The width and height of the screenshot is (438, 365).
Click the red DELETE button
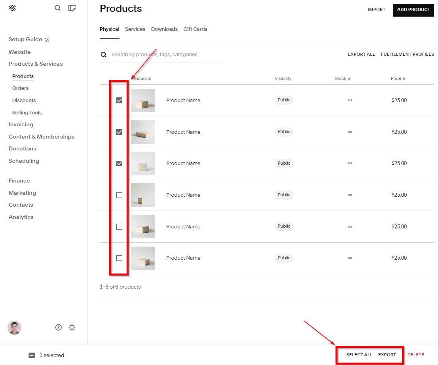[x=416, y=355]
